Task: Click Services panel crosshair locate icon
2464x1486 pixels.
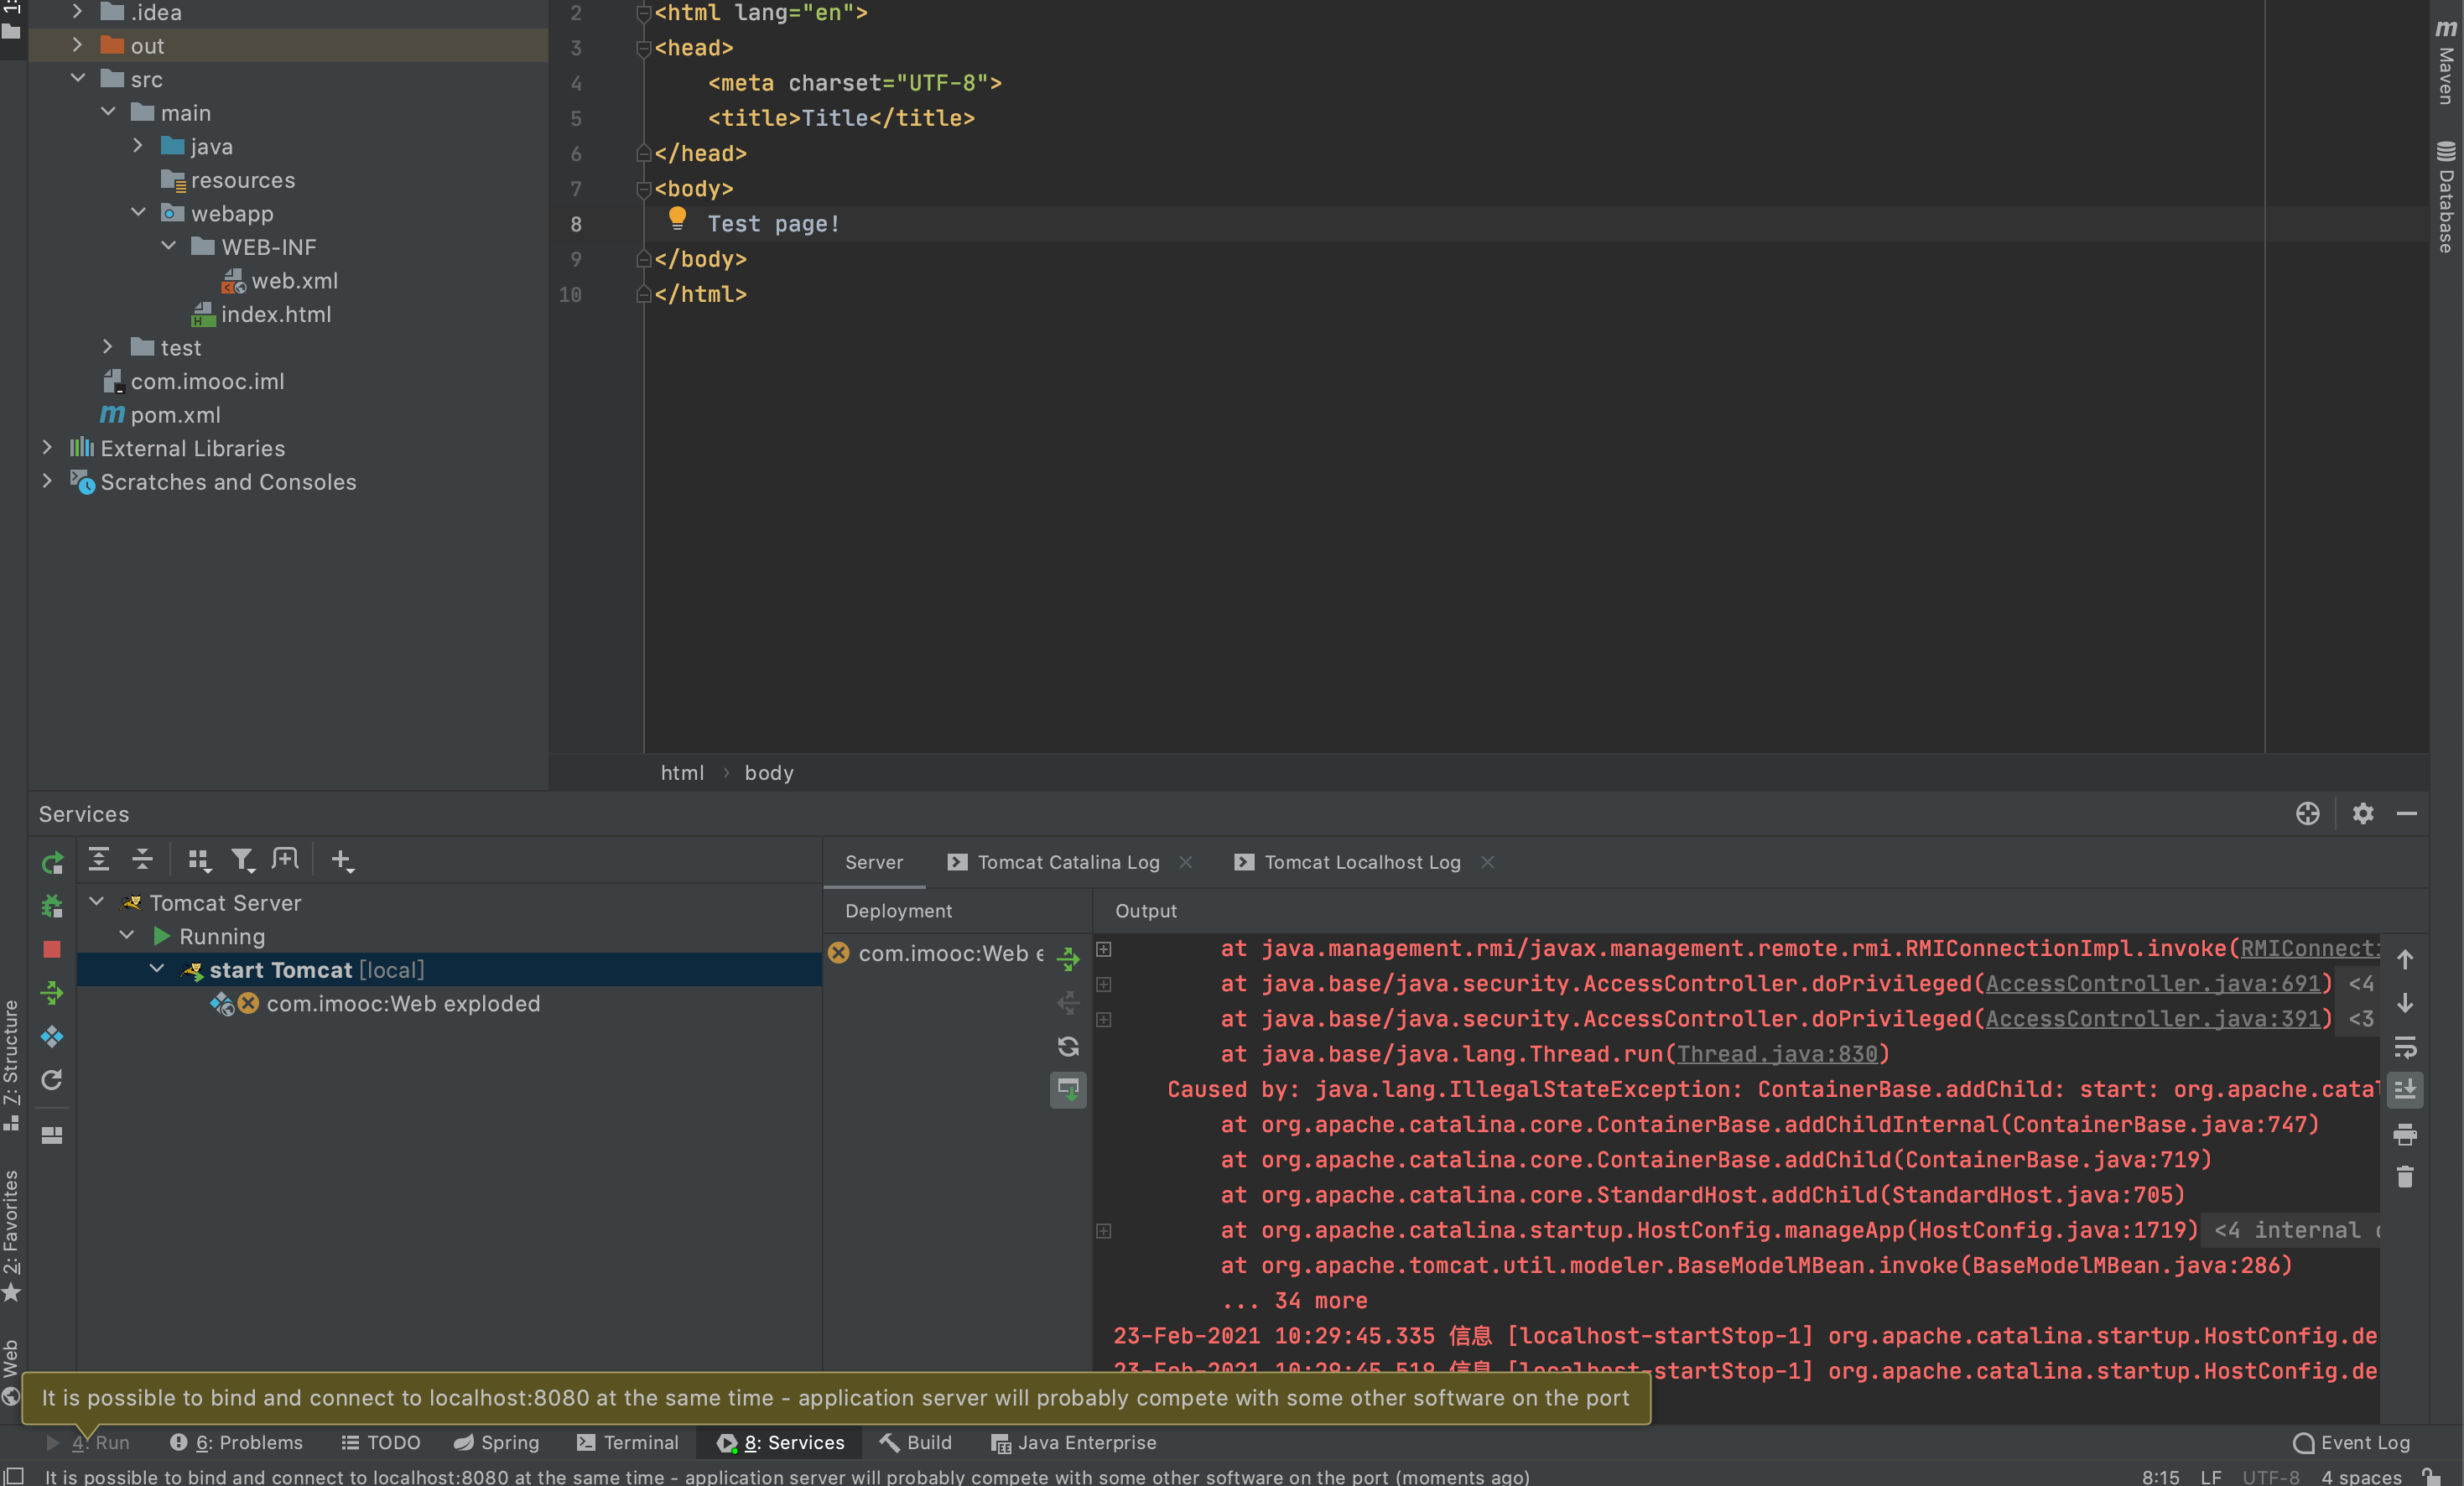Action: (x=2308, y=814)
